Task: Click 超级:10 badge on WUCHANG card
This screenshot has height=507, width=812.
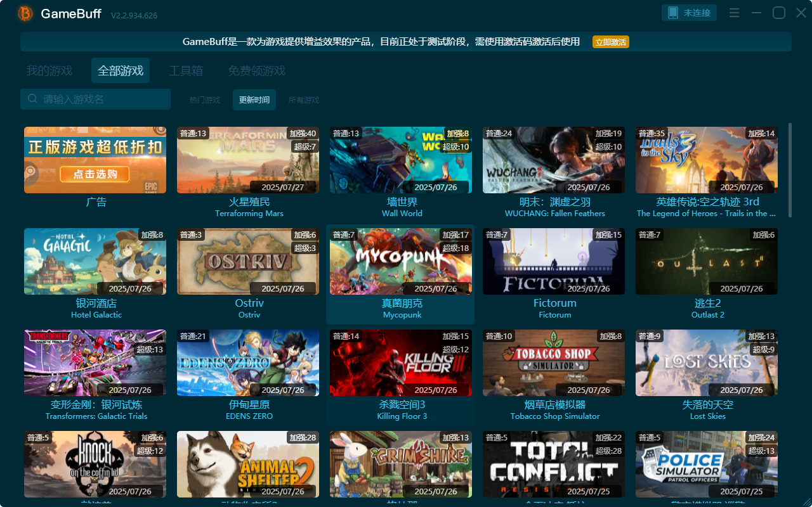Action: 609,146
